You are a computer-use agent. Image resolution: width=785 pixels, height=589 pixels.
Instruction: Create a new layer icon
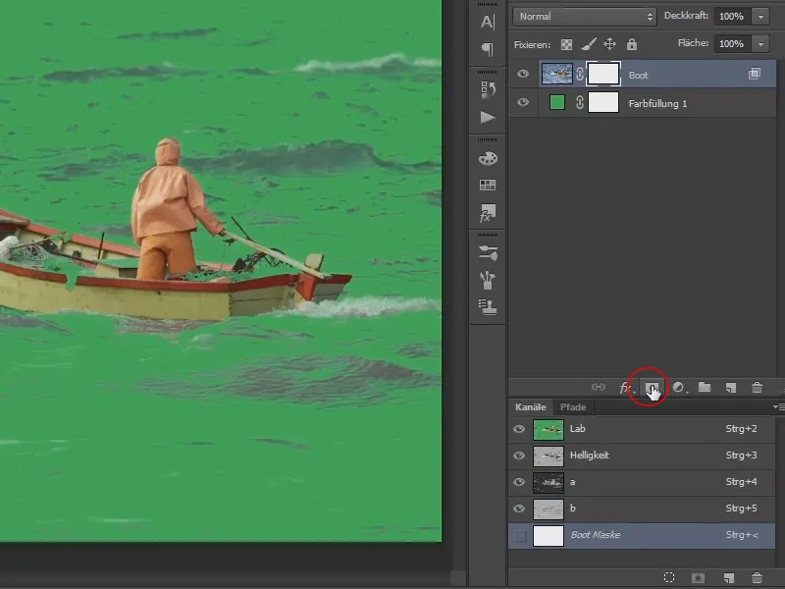click(731, 388)
